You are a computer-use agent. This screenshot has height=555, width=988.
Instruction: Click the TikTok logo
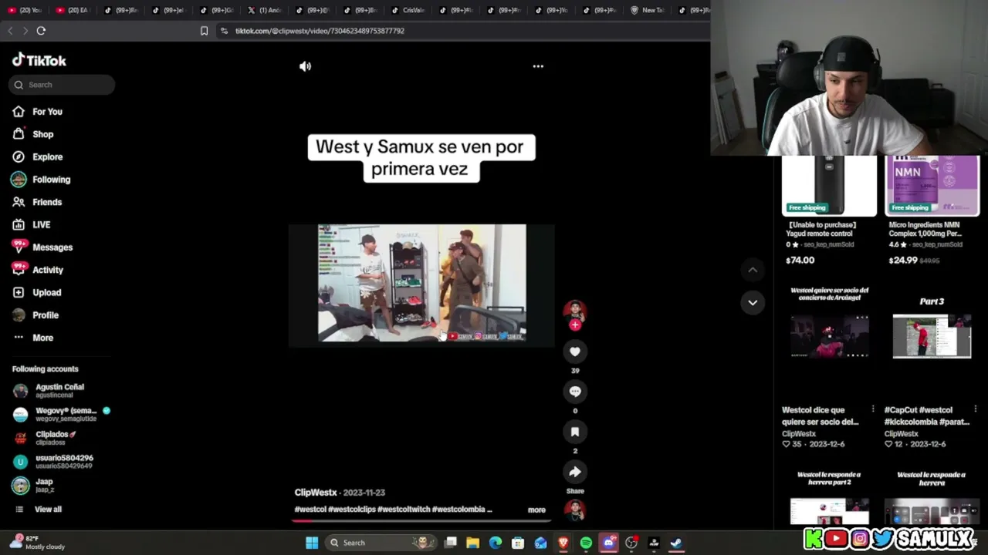39,60
